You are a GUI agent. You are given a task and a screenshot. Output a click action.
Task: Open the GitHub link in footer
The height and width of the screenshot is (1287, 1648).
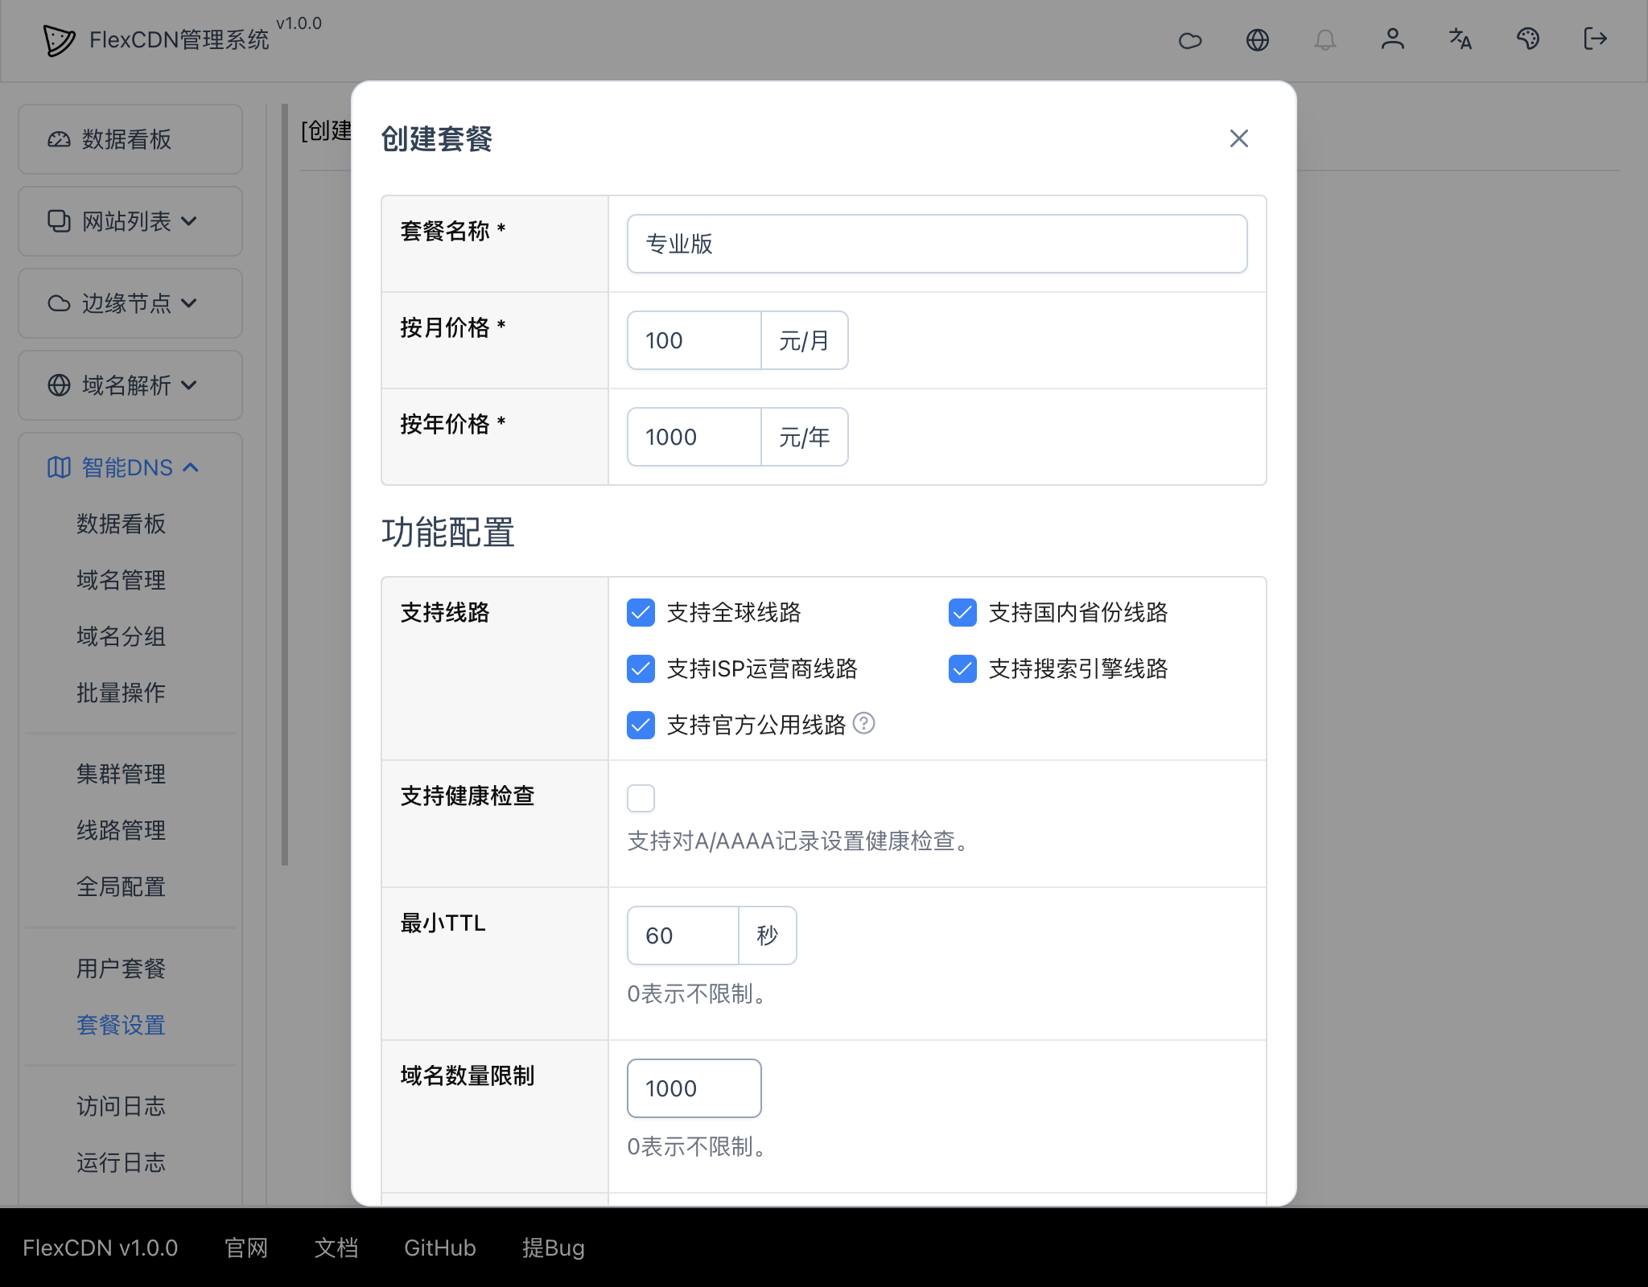[x=439, y=1248]
